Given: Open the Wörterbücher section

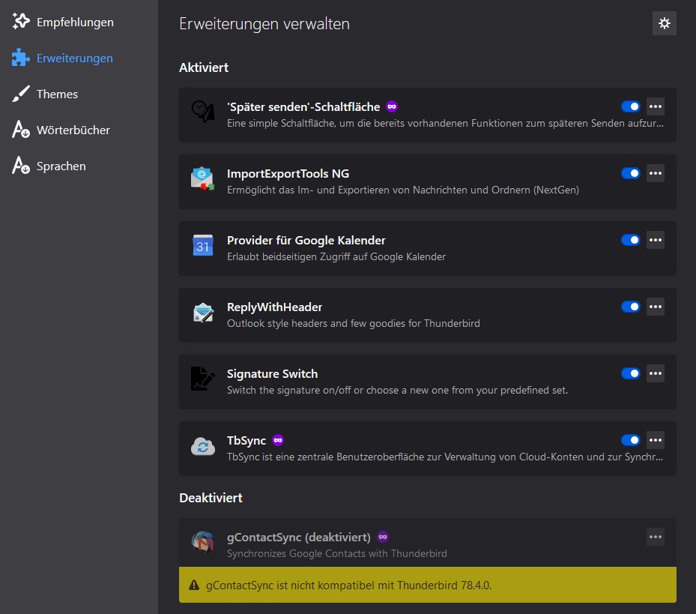Looking at the screenshot, I should 73,130.
